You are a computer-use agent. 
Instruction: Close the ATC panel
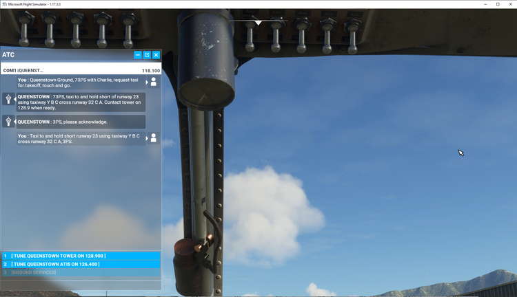tap(156, 55)
